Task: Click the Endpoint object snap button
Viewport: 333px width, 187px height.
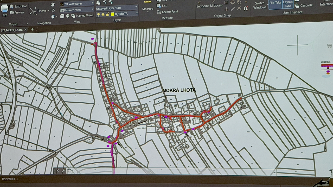Action: [203, 6]
